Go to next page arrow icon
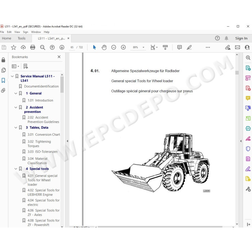This screenshot has width=252, height=252. click(62, 47)
